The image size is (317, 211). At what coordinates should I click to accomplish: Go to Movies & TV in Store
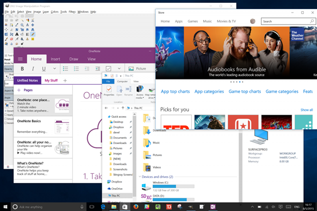(226, 21)
